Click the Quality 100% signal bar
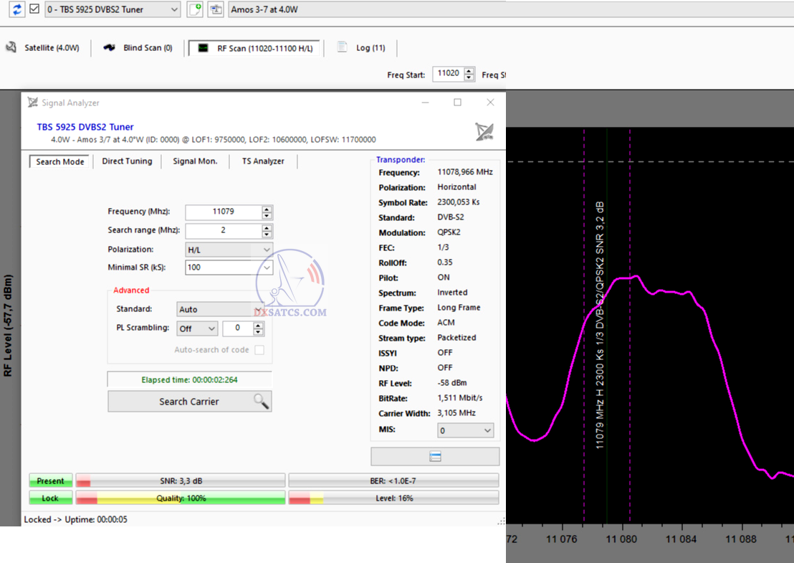This screenshot has width=794, height=563. (179, 498)
